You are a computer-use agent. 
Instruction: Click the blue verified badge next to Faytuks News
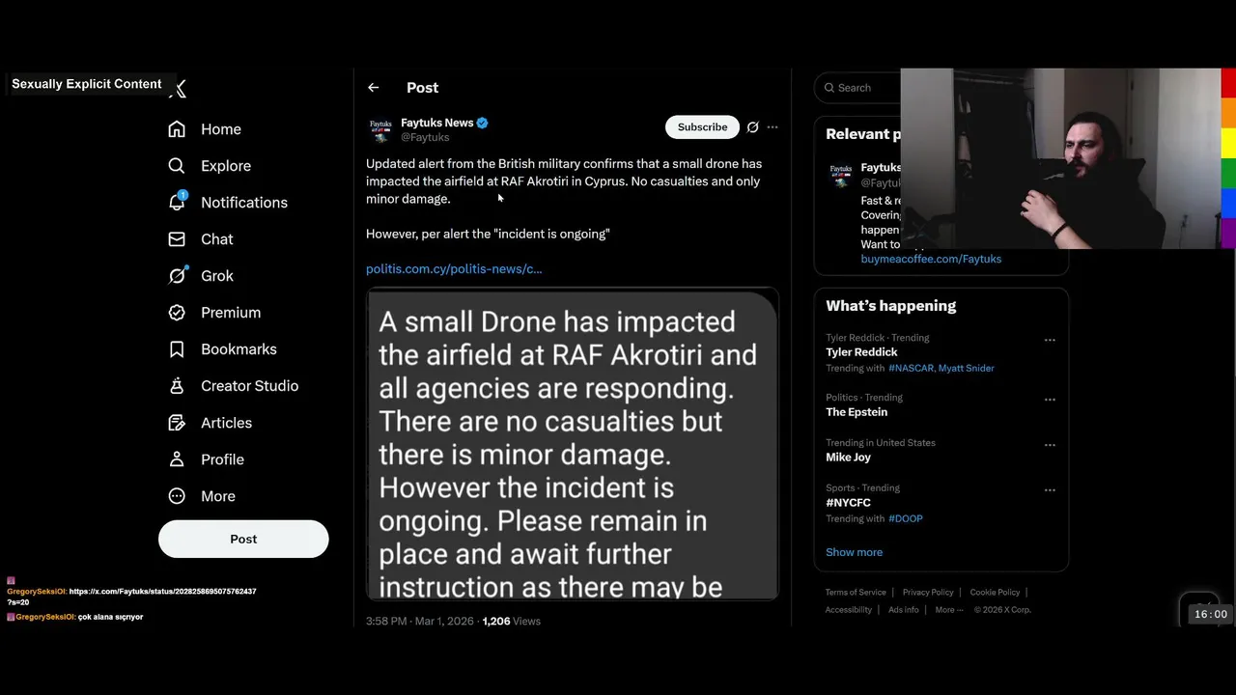click(x=482, y=123)
